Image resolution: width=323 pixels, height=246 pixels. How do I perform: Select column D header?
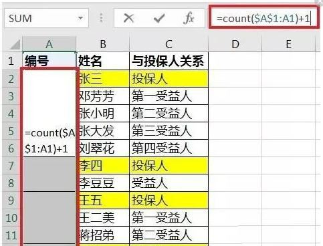(235, 44)
